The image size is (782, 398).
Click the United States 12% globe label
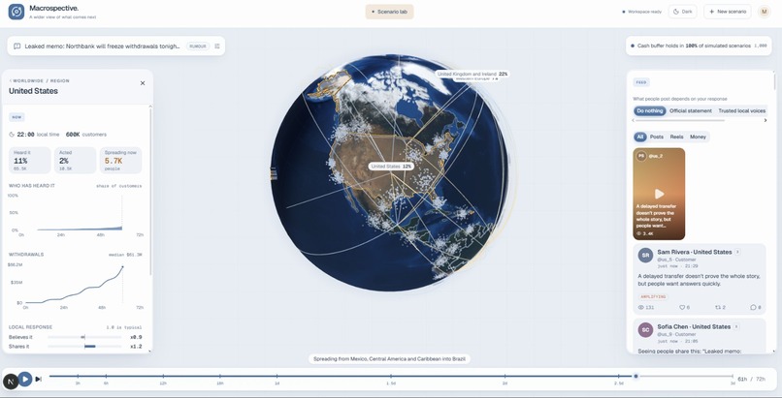click(x=392, y=167)
